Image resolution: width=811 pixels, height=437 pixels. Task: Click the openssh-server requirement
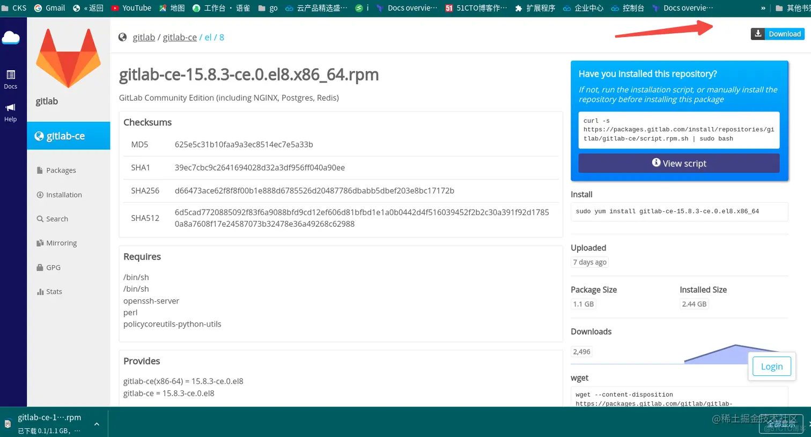[x=151, y=301]
